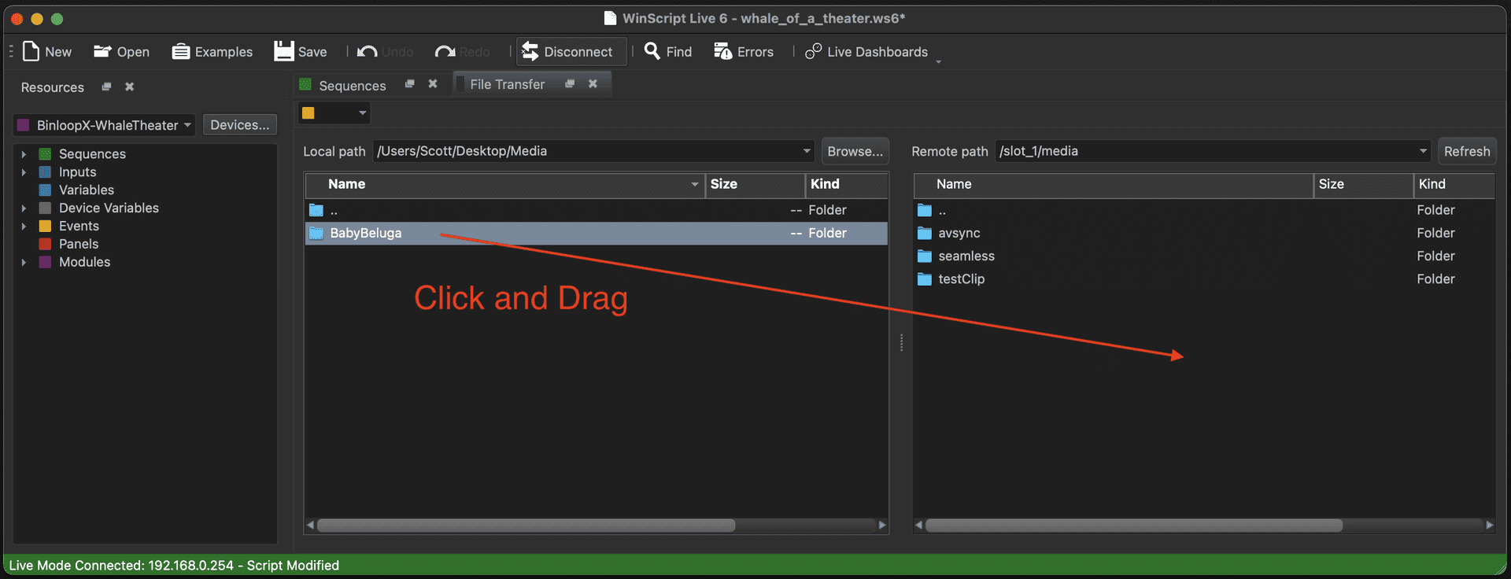
Task: Close the Sequences tab
Action: (433, 83)
